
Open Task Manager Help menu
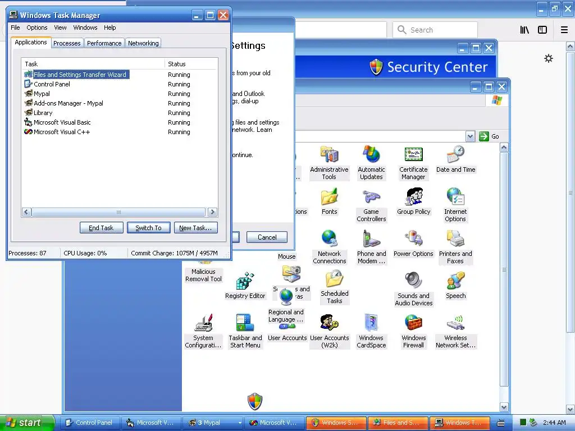pyautogui.click(x=109, y=27)
